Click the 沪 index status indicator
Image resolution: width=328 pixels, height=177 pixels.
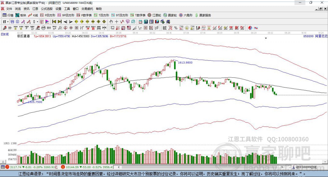[7, 167]
